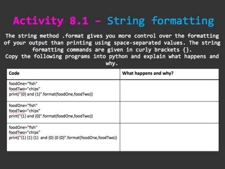
Task: Click the answer cell beside the {0} and {1} code
Action: [169, 91]
